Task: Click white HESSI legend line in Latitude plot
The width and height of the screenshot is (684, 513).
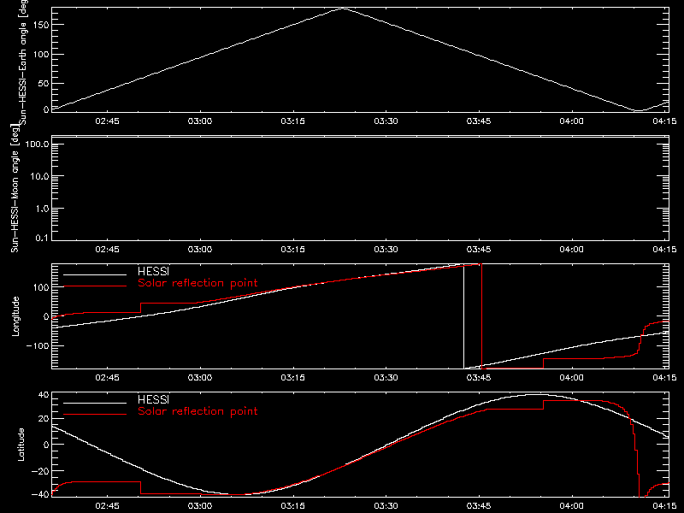Action: pyautogui.click(x=95, y=403)
